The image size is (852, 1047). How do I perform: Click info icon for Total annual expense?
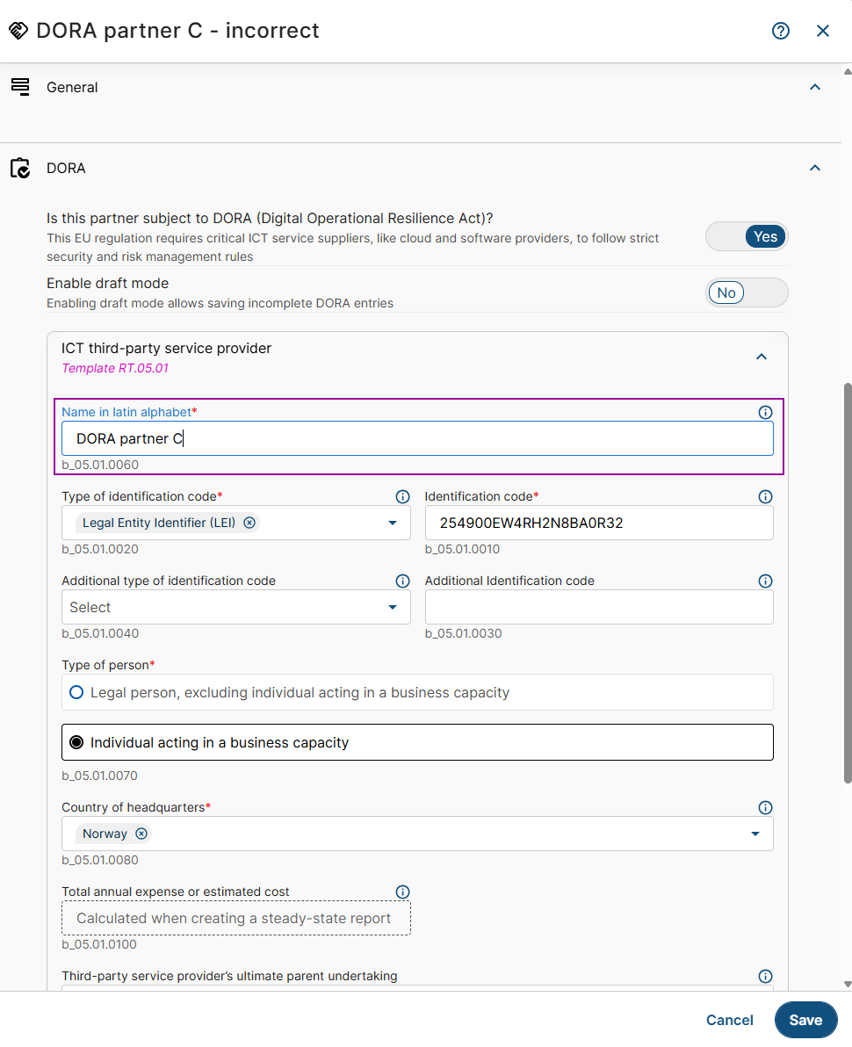[x=402, y=892]
